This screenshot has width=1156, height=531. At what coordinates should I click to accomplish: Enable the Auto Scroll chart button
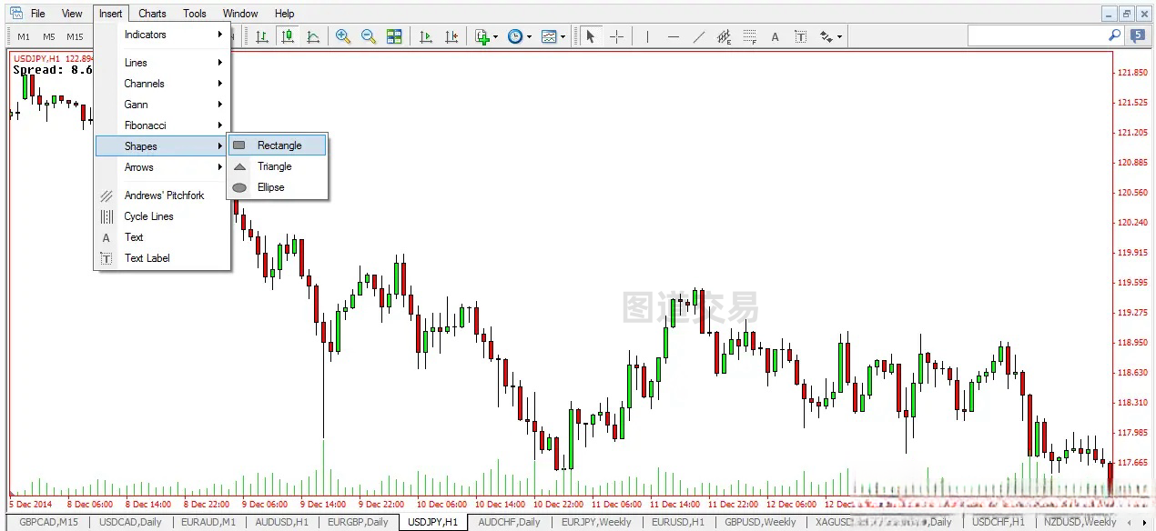pos(425,36)
